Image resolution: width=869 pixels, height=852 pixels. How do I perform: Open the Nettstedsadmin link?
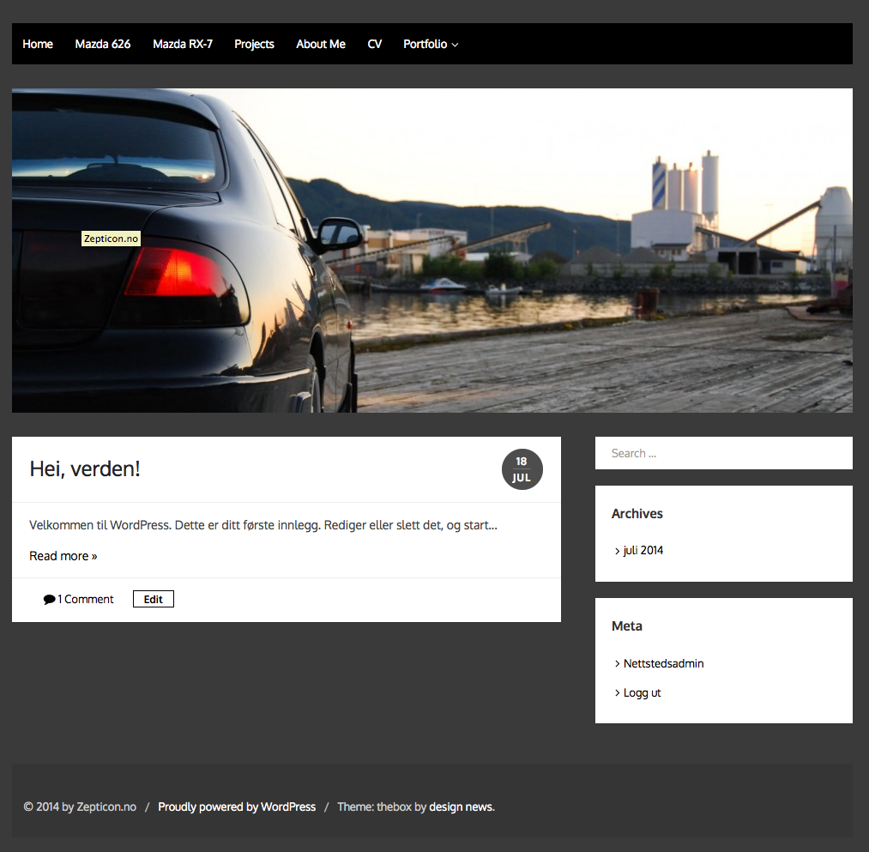663,663
